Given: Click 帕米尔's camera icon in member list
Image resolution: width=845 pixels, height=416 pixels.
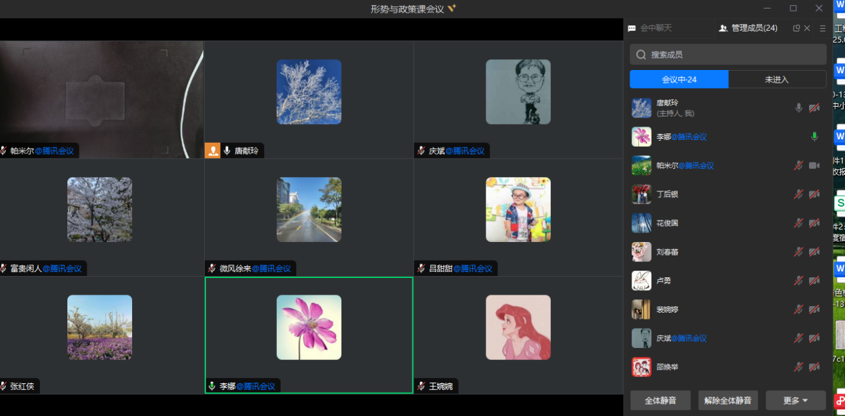Looking at the screenshot, I should 814,165.
